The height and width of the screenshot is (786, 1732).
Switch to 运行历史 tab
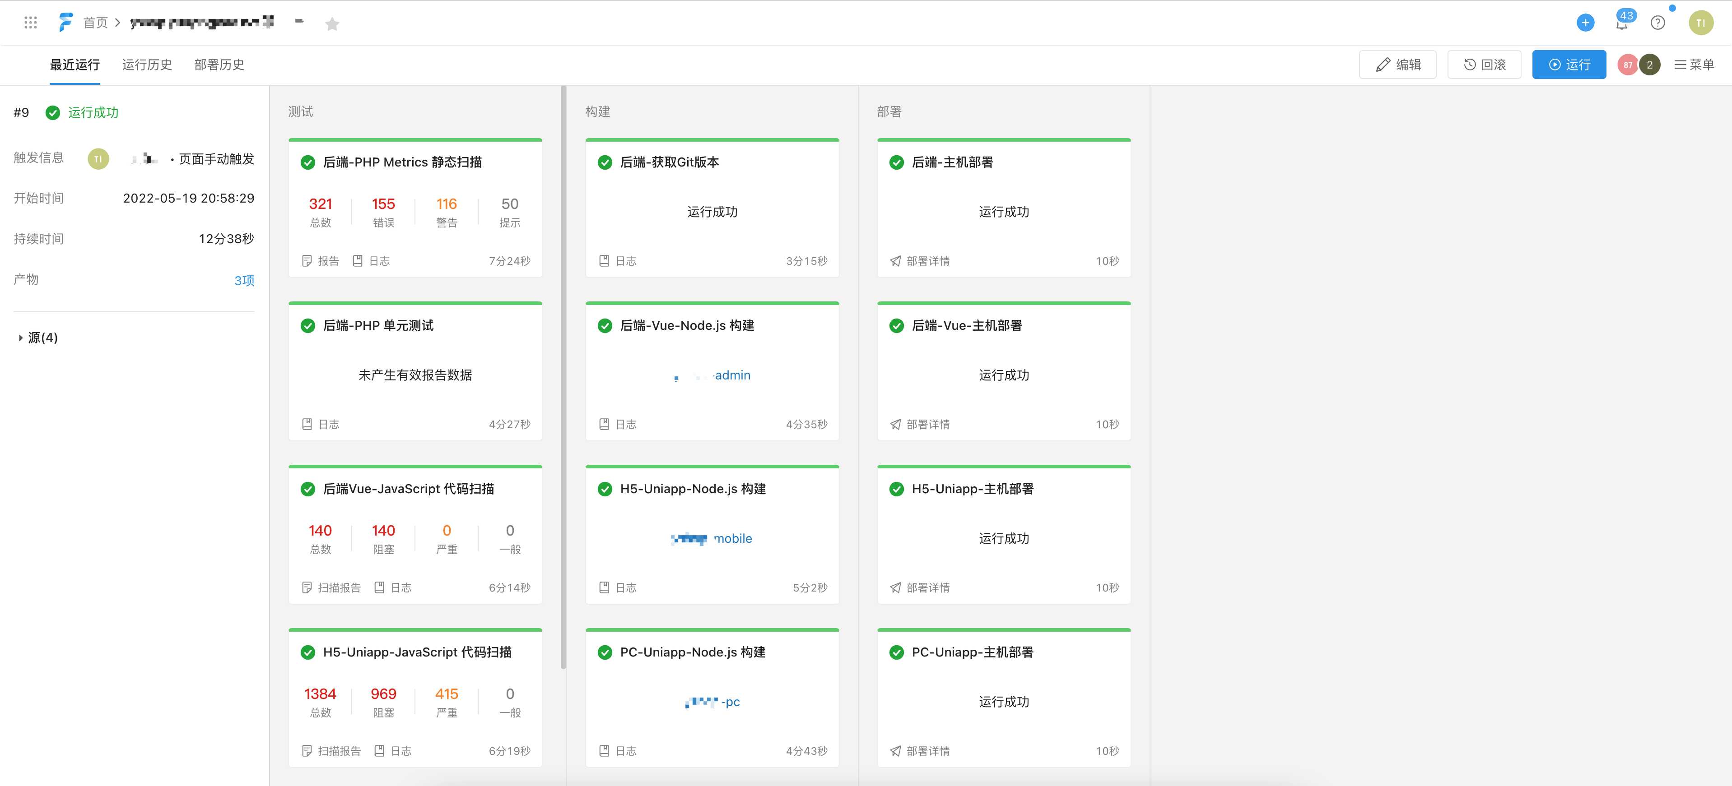click(x=147, y=65)
